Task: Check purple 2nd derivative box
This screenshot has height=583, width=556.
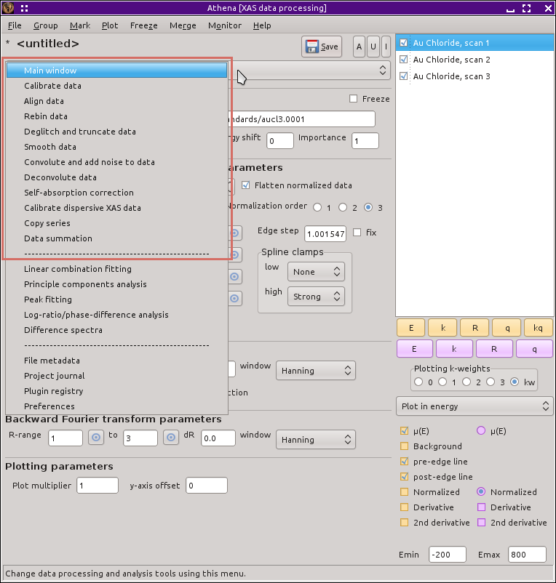Action: coord(481,523)
